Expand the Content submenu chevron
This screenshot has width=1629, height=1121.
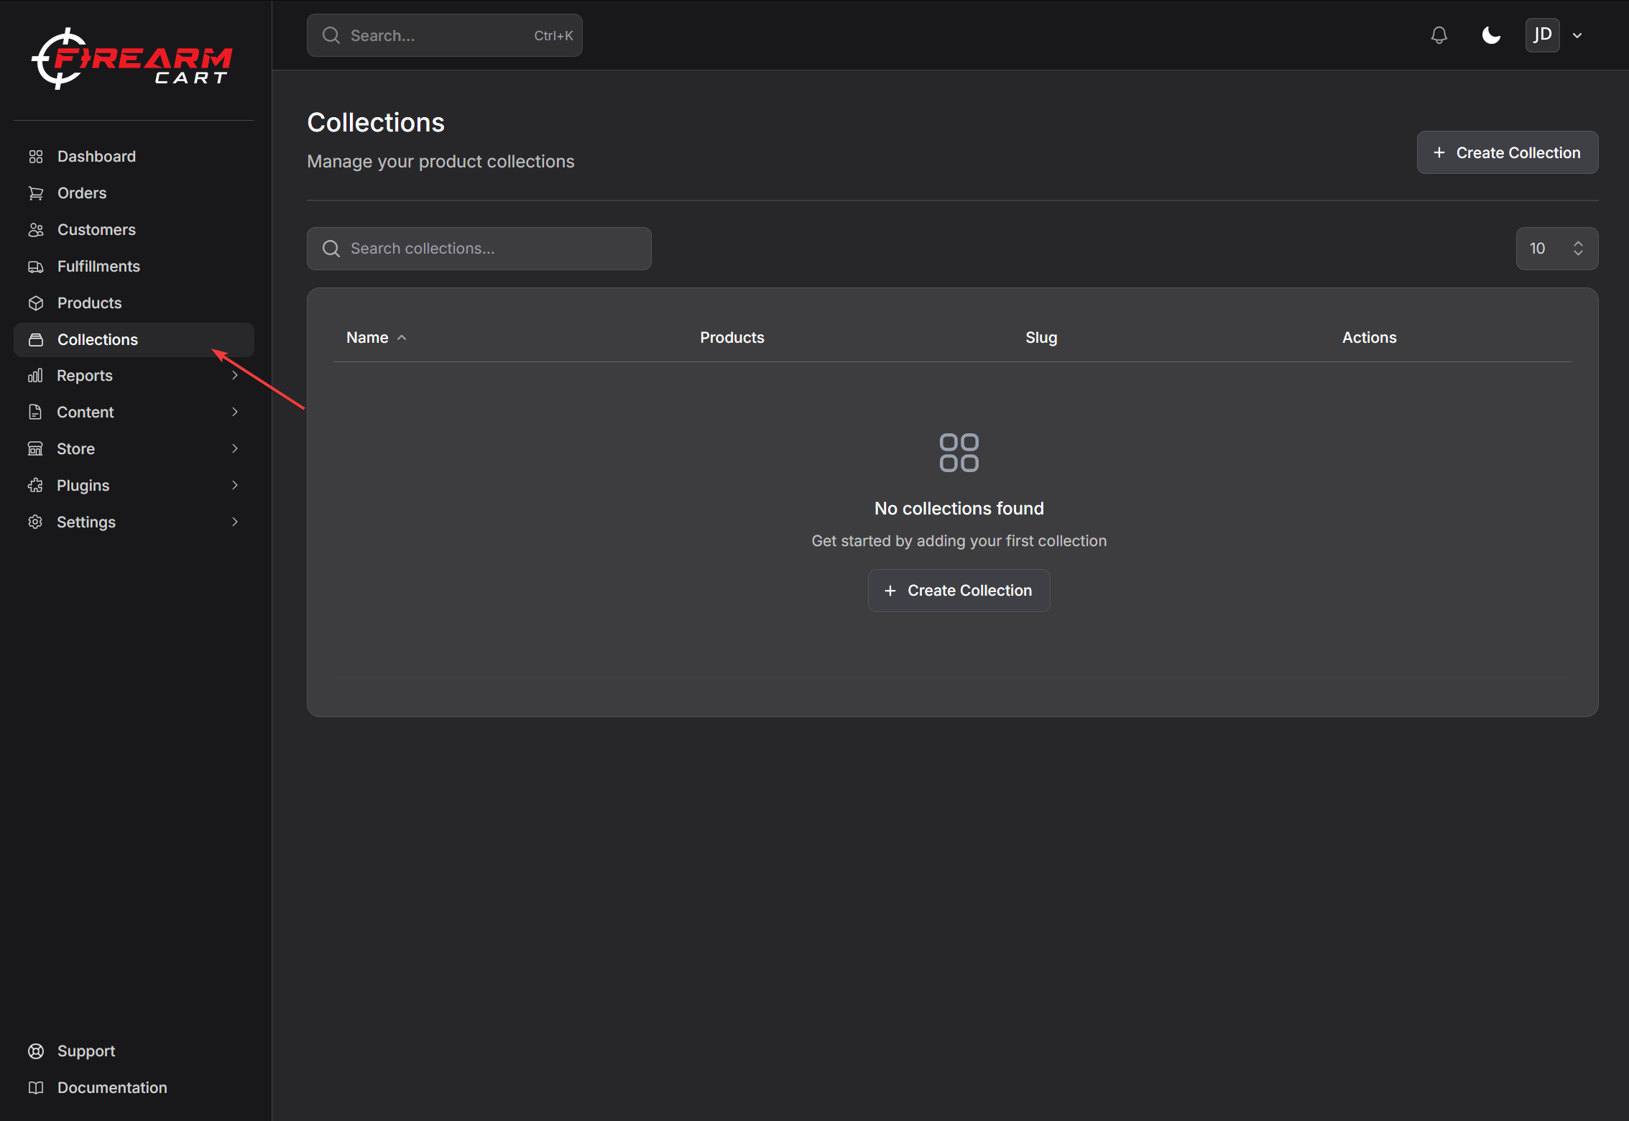click(235, 412)
